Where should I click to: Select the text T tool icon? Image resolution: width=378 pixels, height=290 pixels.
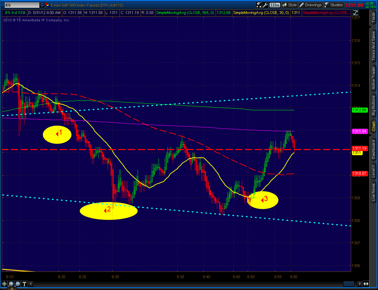[24, 284]
